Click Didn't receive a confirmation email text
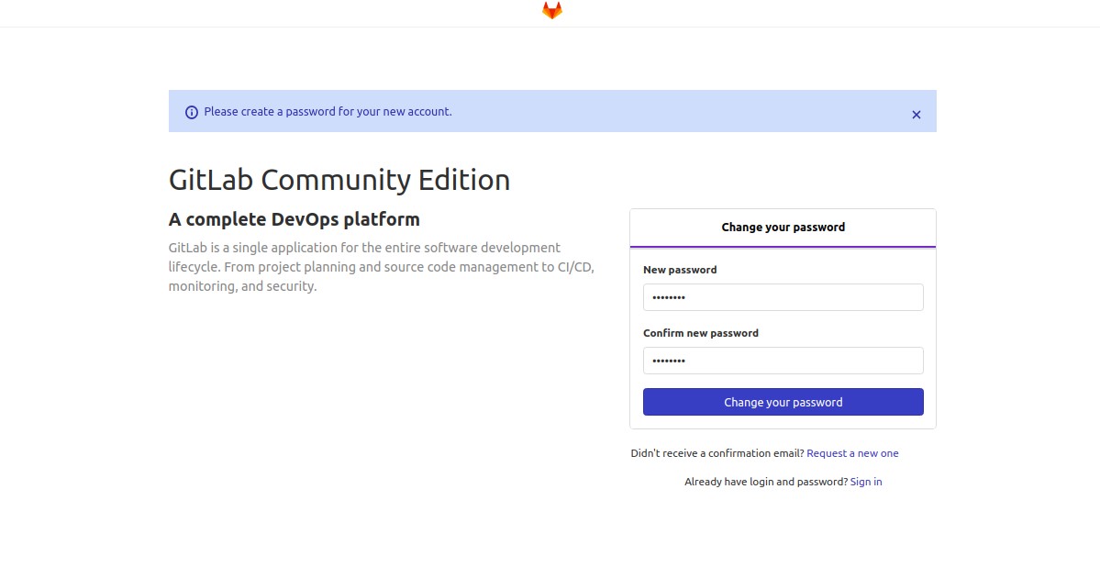Image resolution: width=1100 pixels, height=567 pixels. point(717,453)
